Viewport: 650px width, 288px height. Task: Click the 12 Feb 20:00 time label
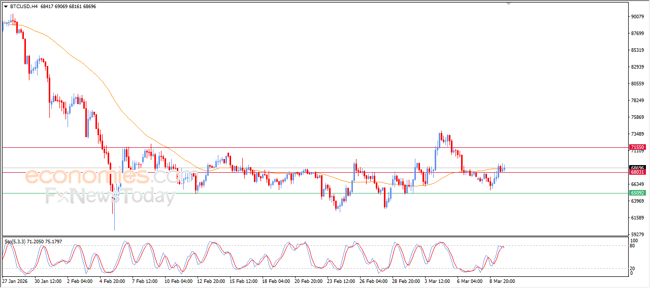tap(210, 281)
